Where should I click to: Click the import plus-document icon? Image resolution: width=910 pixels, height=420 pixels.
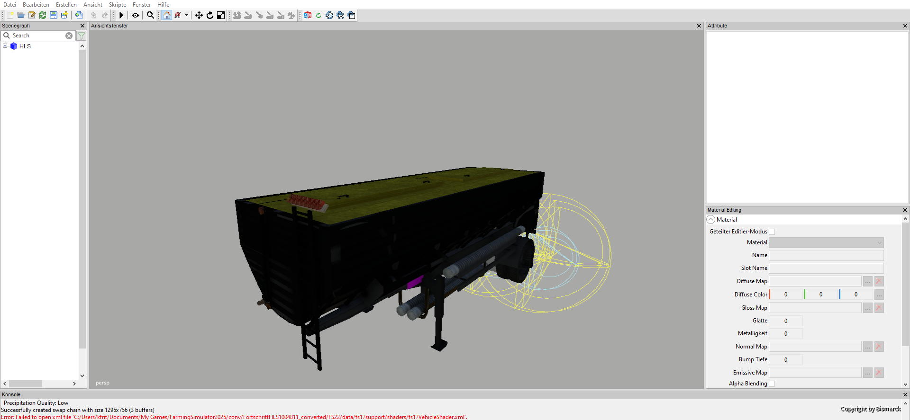pos(79,15)
